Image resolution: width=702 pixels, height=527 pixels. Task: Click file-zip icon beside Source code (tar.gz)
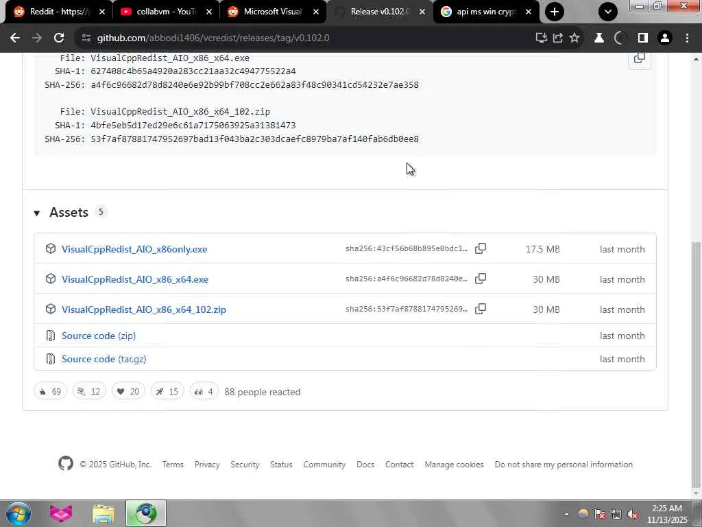(x=51, y=359)
